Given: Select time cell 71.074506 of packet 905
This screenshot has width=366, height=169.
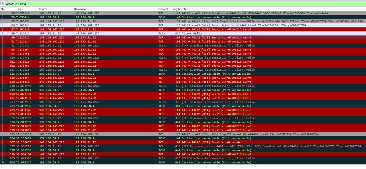Looking at the screenshot, I should 23,158.
